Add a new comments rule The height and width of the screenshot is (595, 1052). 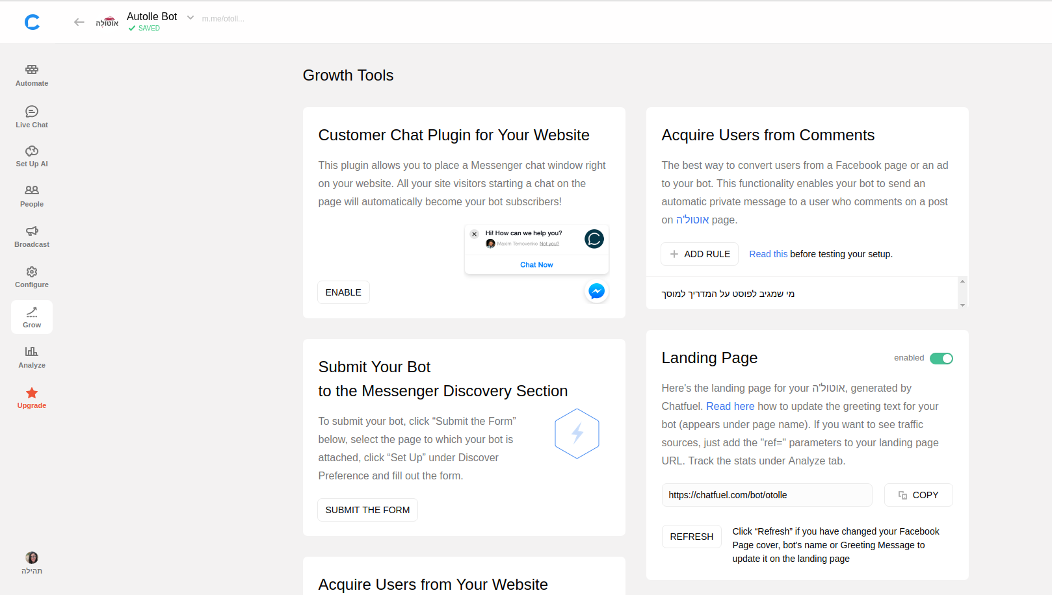click(700, 254)
